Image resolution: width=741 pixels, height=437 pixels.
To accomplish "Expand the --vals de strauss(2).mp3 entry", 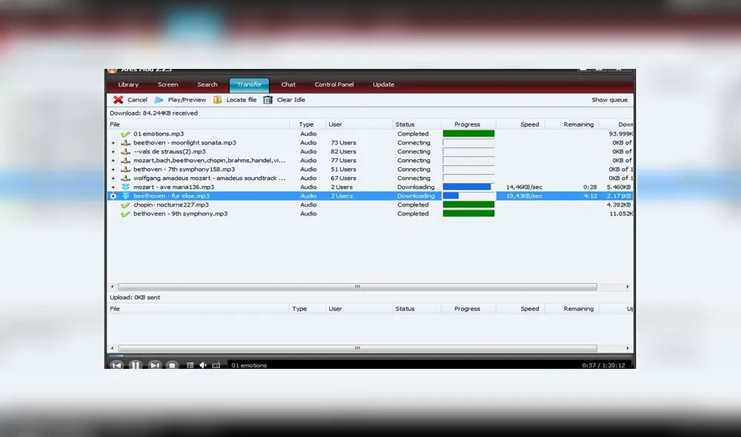I will 113,152.
